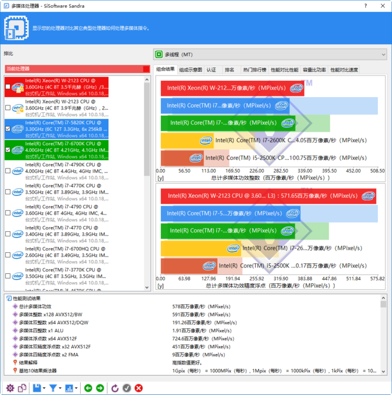Screen dimensions: 392x395
Task: Click the SiSoftware Sandra title bar app icon
Action: [6, 6]
